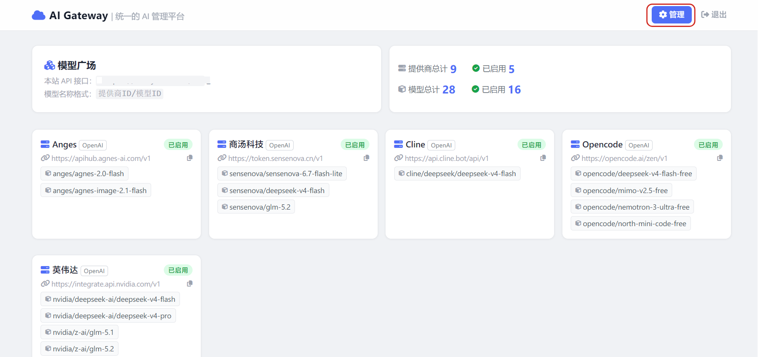Log out with the 退出 button
This screenshot has height=357, width=758.
click(x=714, y=15)
